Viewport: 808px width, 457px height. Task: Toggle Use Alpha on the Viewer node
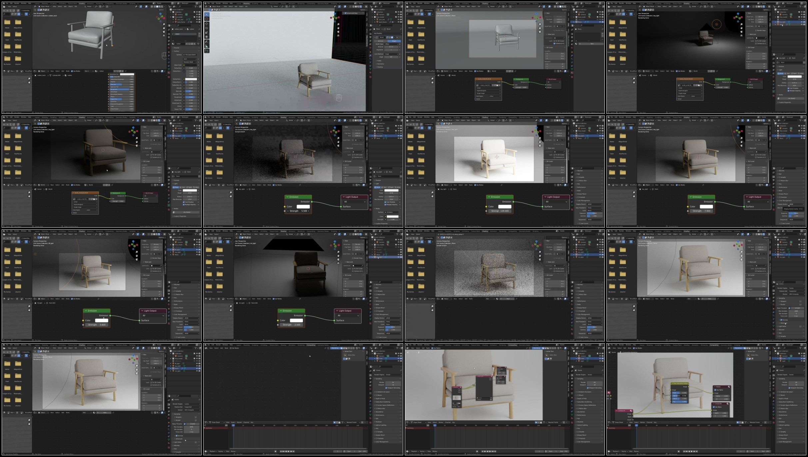pyautogui.click(x=715, y=390)
